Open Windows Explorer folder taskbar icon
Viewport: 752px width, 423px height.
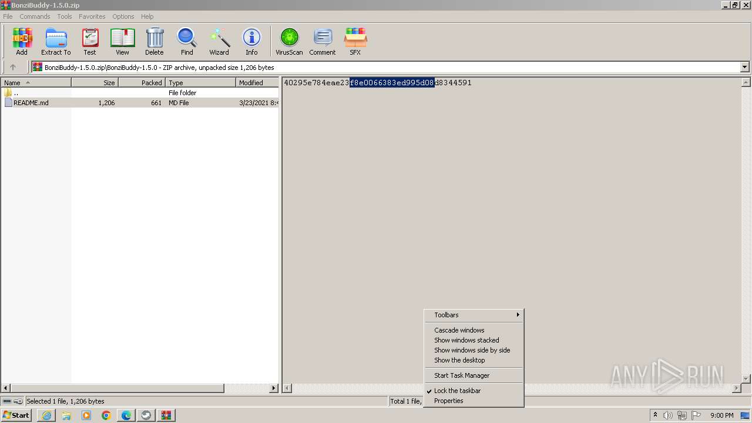66,415
